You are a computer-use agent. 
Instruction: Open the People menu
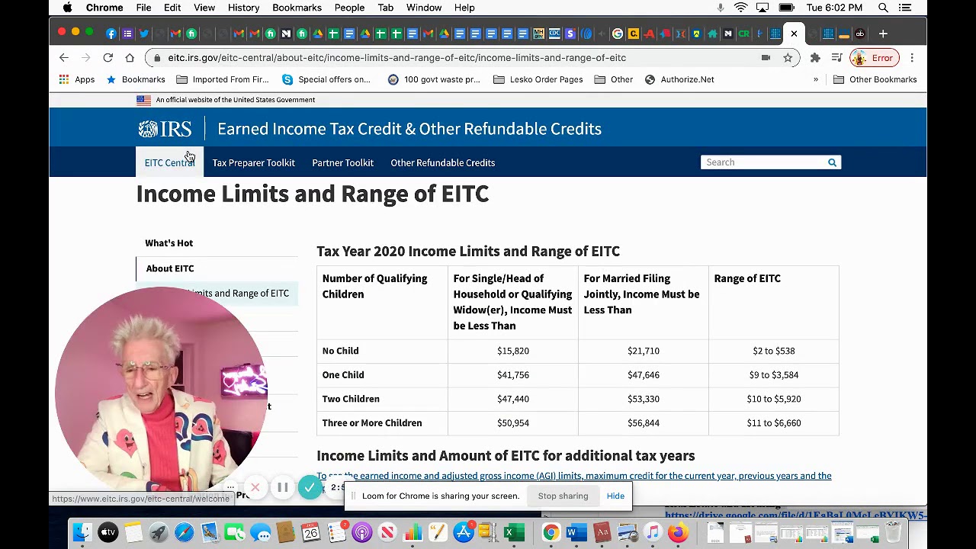pyautogui.click(x=349, y=8)
